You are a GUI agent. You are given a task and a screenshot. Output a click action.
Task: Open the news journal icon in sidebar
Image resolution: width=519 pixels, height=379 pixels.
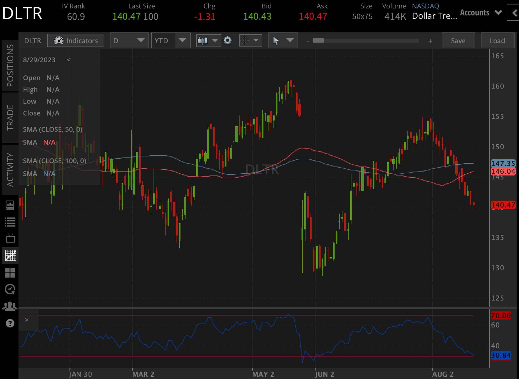point(10,205)
